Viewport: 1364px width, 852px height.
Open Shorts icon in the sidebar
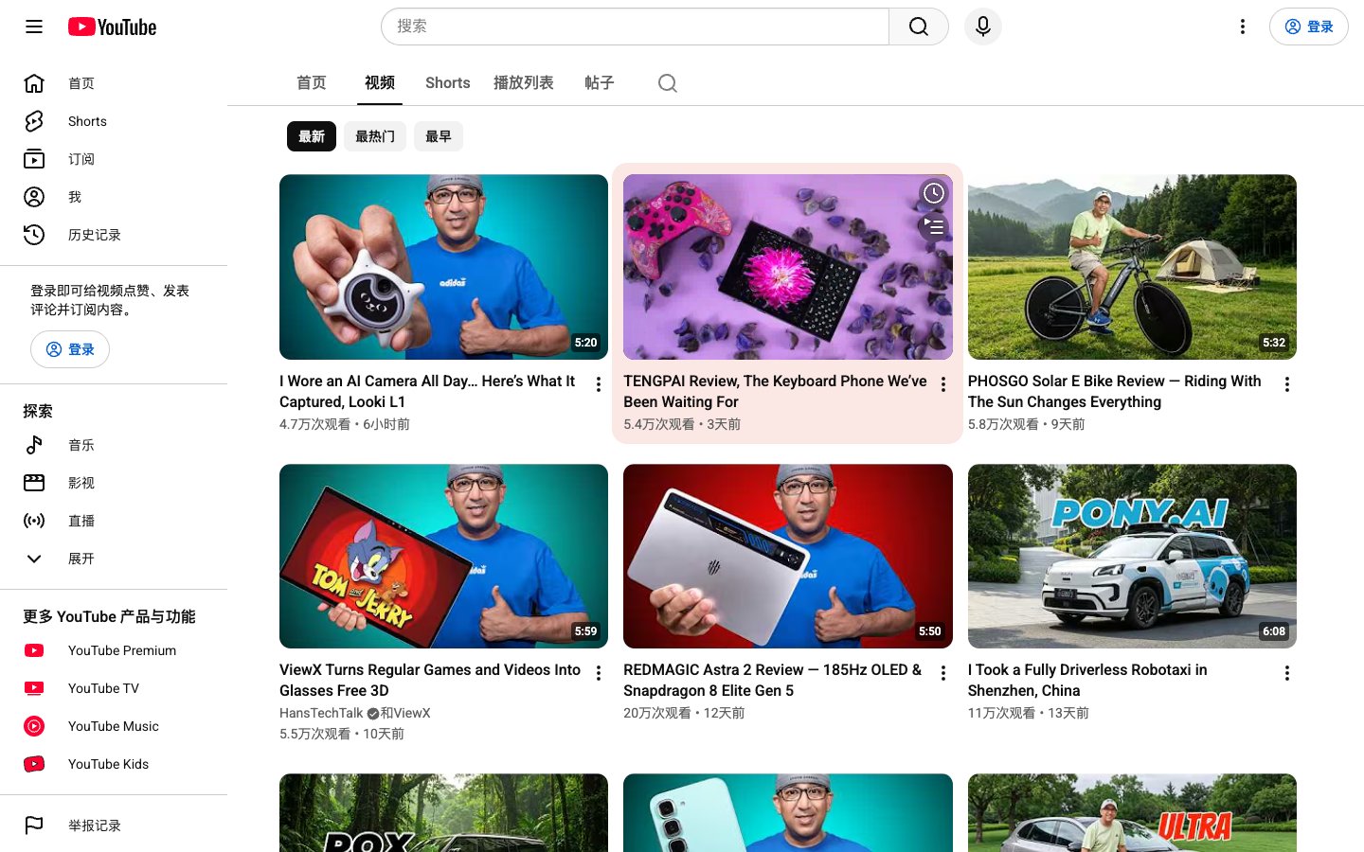(34, 121)
